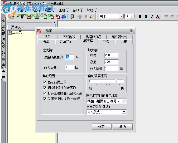Screen dimensions: 178x143
Task: Click the single floppy disk save icon
Action: 29,17
